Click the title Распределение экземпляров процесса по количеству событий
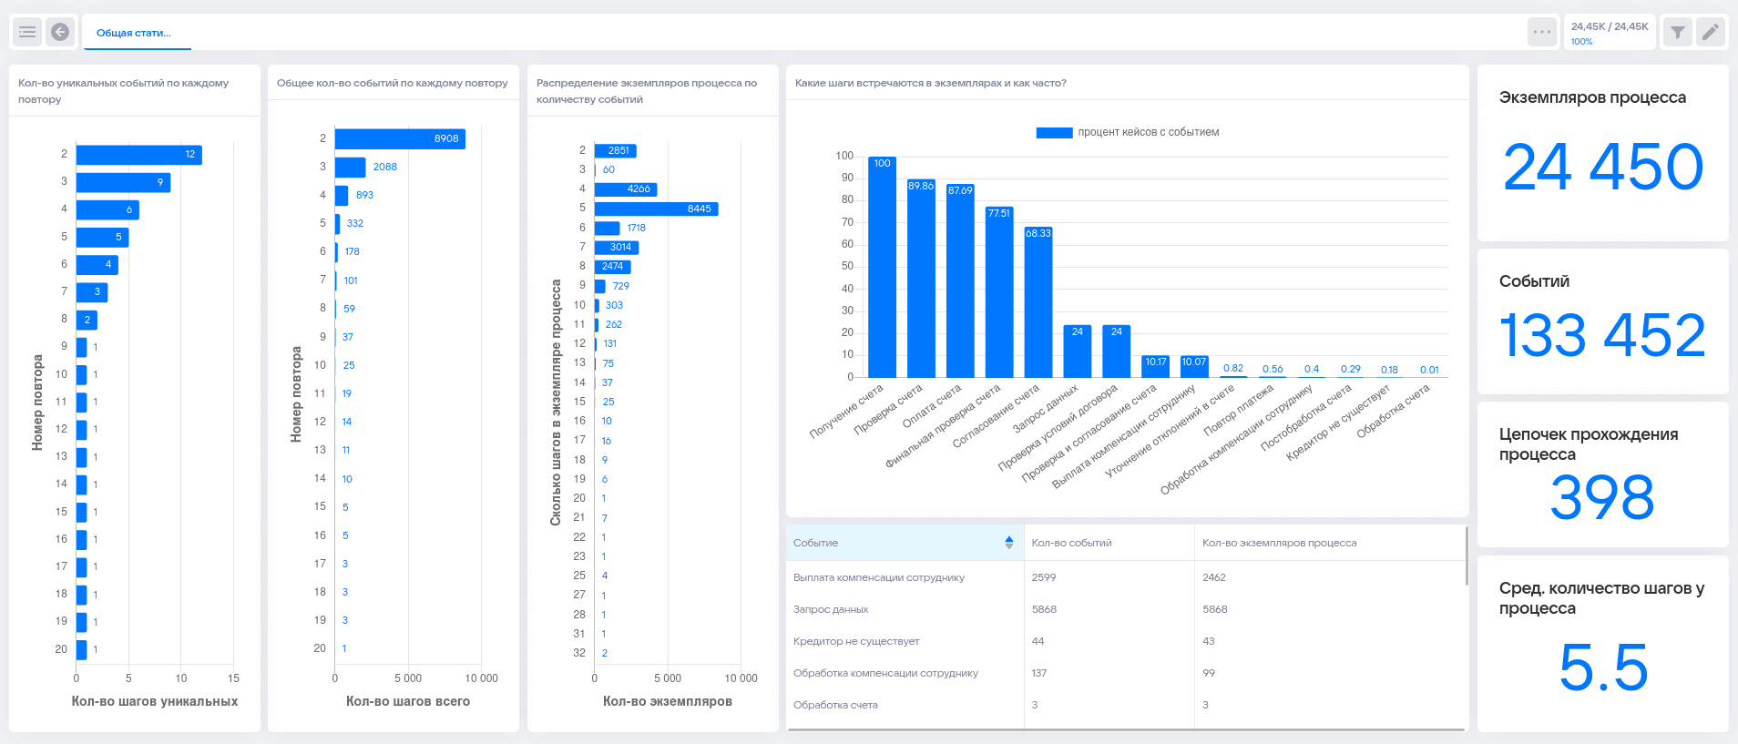 (647, 91)
